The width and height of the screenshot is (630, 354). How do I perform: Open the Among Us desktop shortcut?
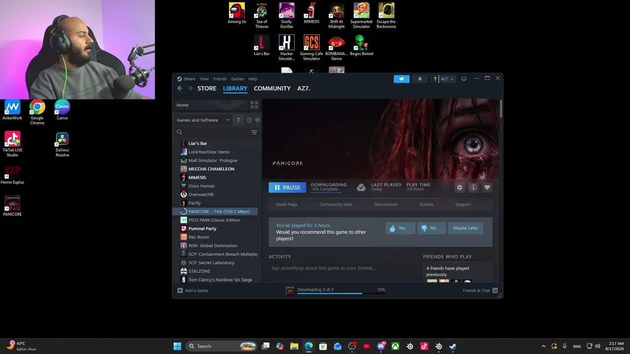point(237,14)
